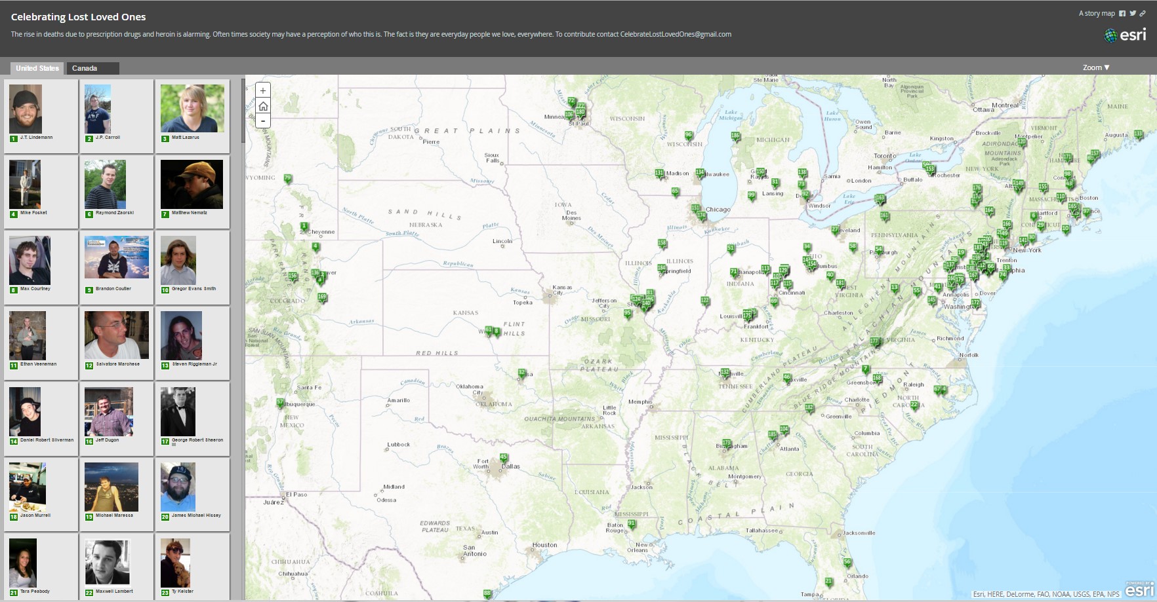
Task: Zoom in with the map plus button
Action: [263, 91]
